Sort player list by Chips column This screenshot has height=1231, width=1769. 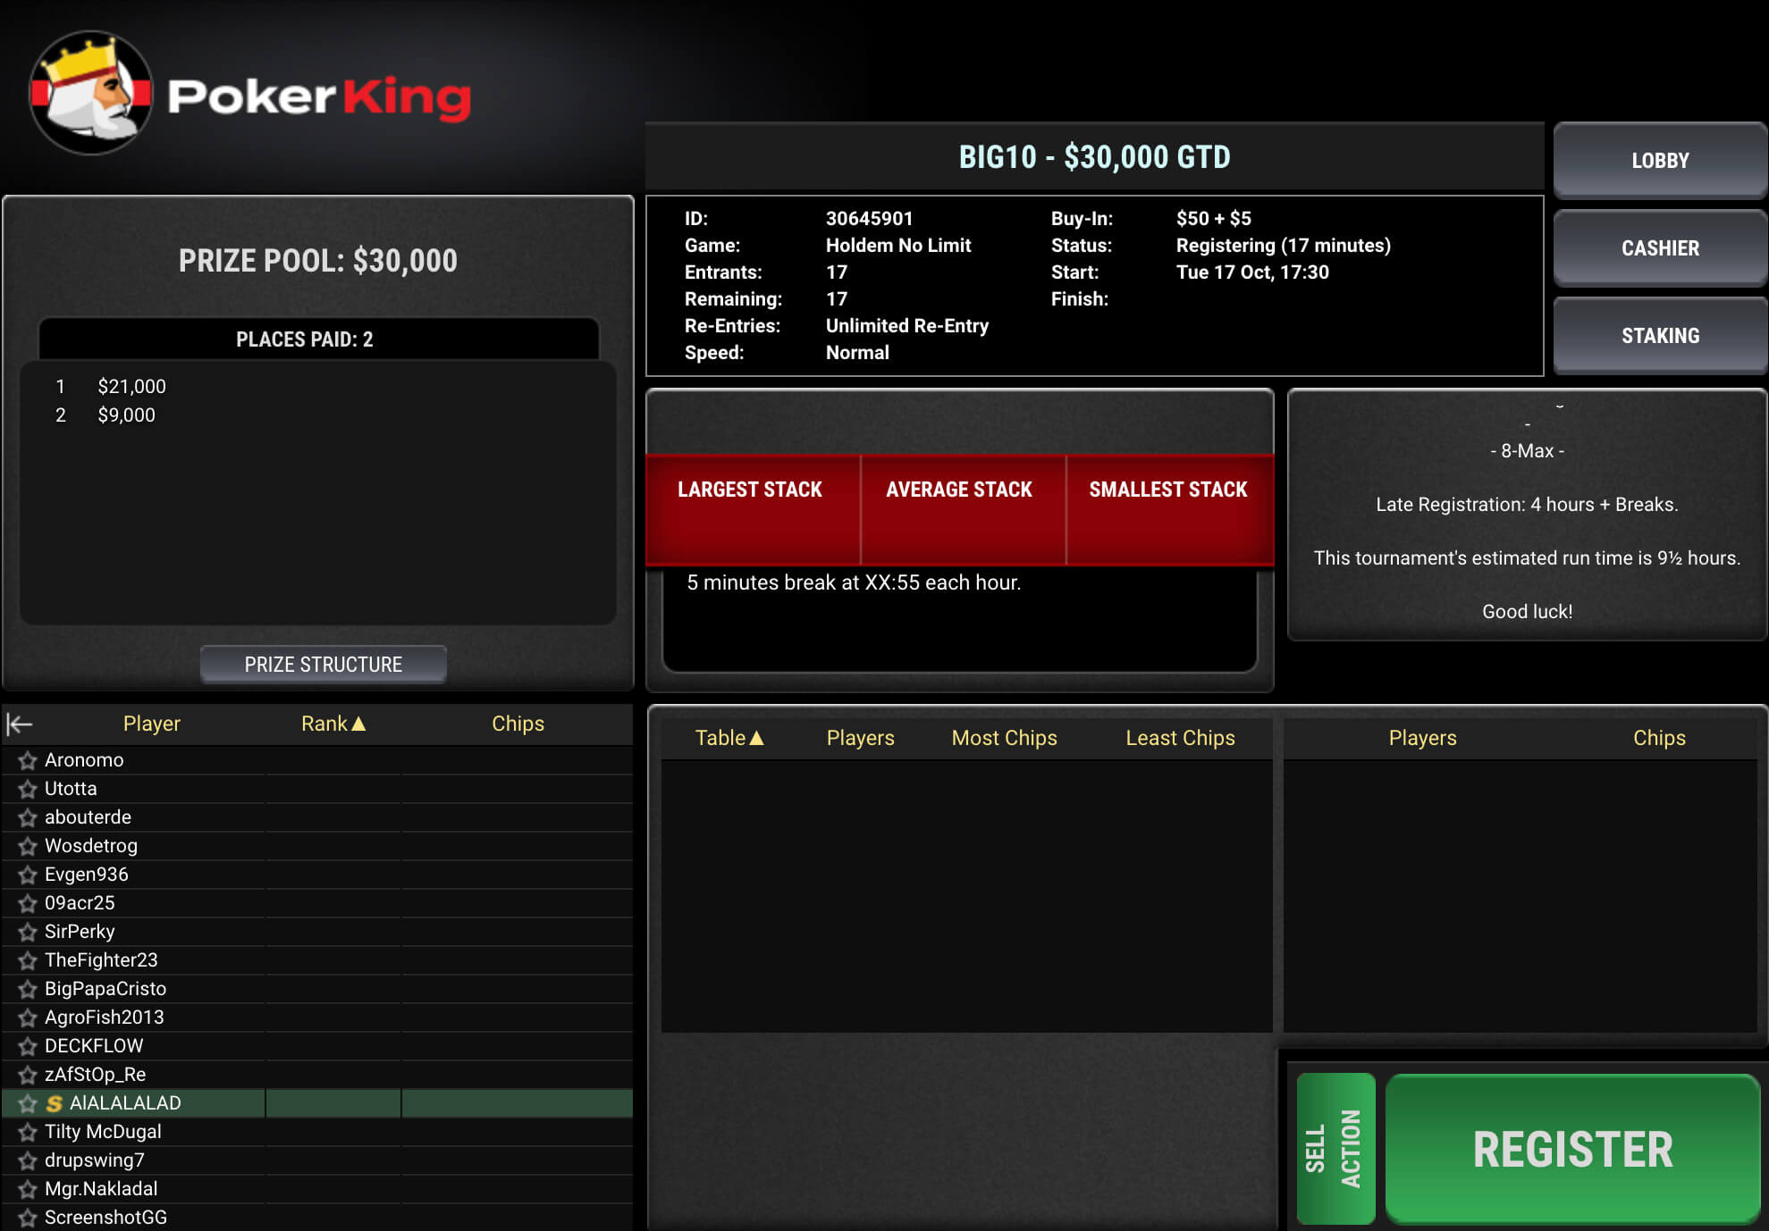(518, 724)
